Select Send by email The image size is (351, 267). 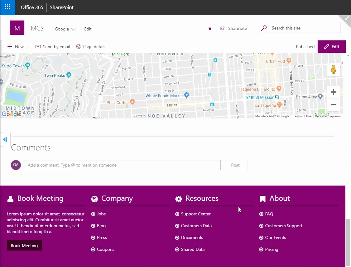[x=53, y=47]
